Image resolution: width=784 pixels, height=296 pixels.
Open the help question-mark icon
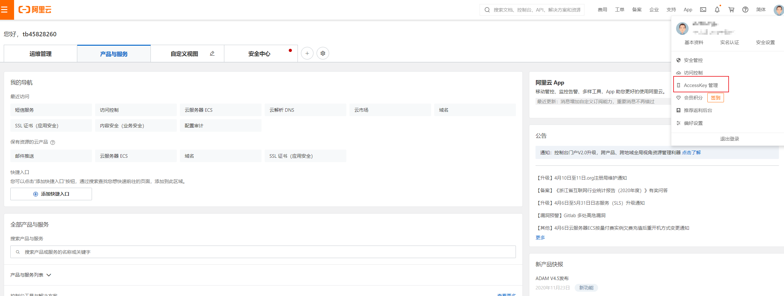click(x=745, y=10)
